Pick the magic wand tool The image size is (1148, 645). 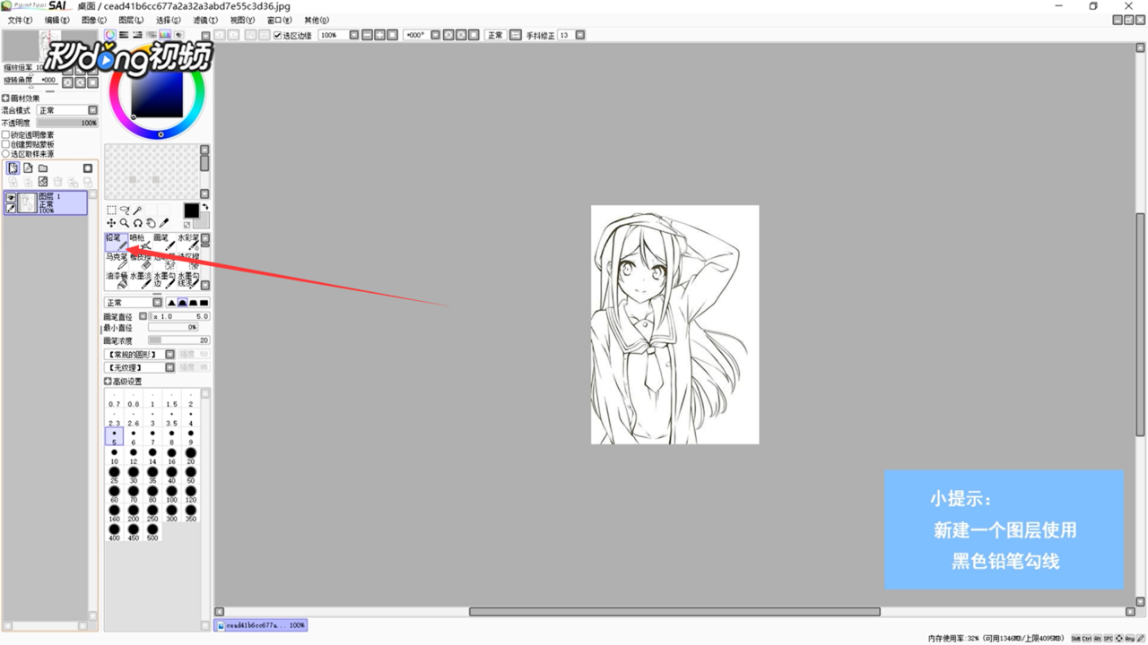[x=137, y=210]
